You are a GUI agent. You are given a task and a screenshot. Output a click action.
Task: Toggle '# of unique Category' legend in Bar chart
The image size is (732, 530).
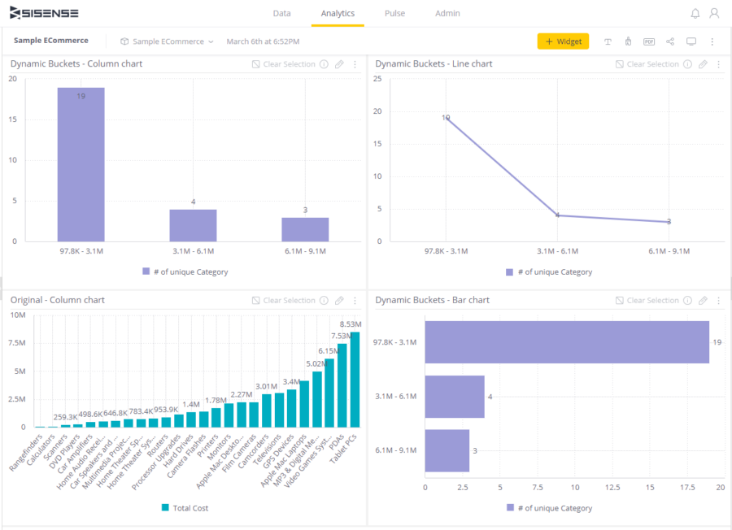click(550, 507)
